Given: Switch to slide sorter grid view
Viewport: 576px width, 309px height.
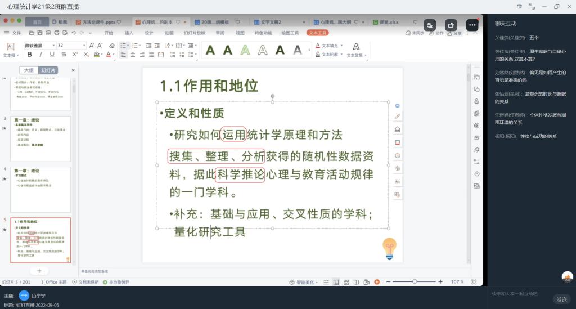Looking at the screenshot, I should tap(346, 281).
